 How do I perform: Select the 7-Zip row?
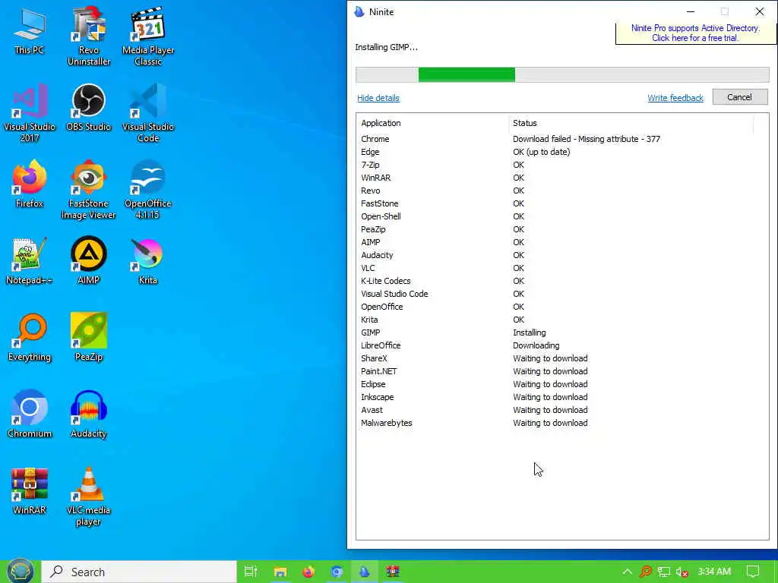click(x=562, y=165)
